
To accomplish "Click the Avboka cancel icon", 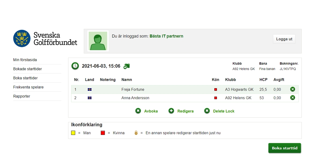I will (138, 111).
